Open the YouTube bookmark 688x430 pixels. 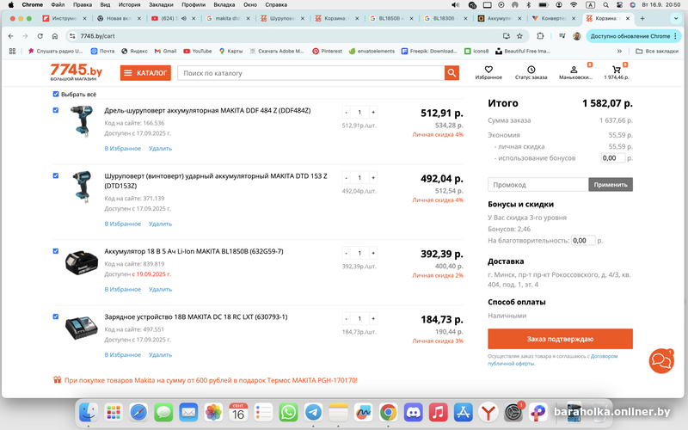point(198,52)
